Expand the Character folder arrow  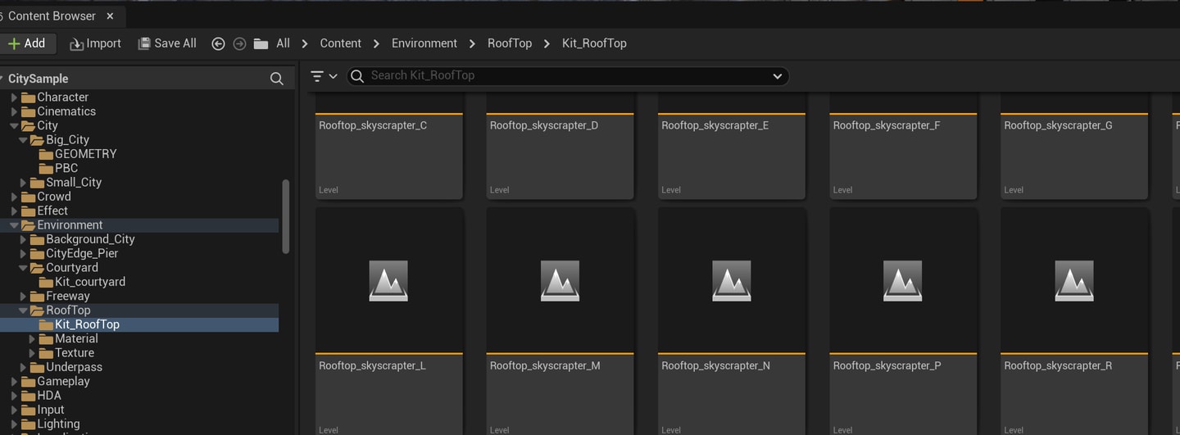(x=14, y=97)
